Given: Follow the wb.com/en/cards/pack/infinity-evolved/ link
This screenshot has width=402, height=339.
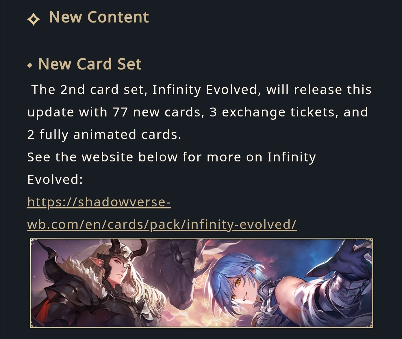Looking at the screenshot, I should 162,225.
